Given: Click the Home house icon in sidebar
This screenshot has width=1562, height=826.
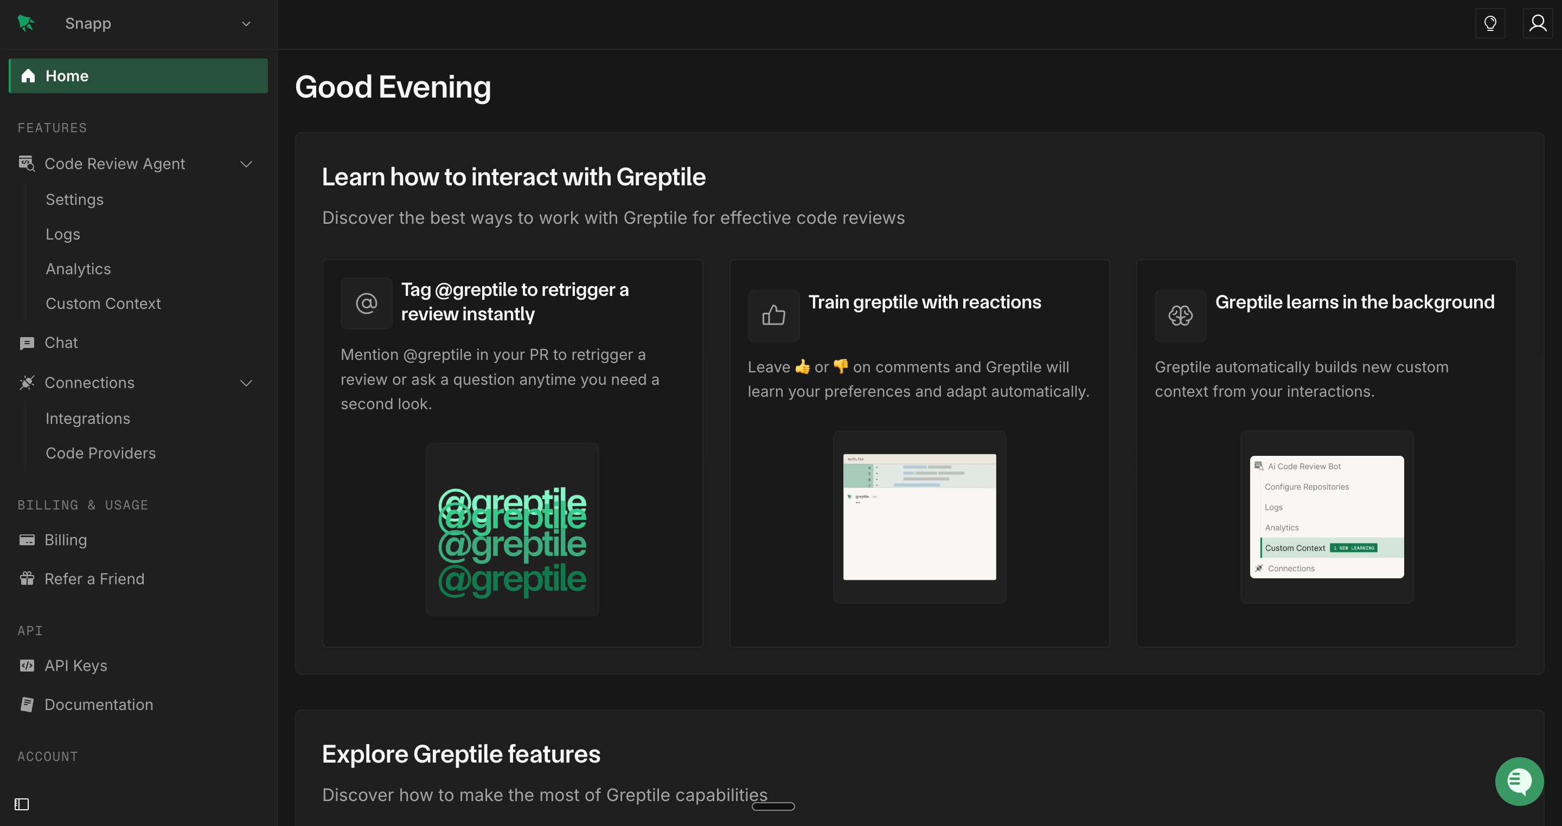Looking at the screenshot, I should coord(28,75).
